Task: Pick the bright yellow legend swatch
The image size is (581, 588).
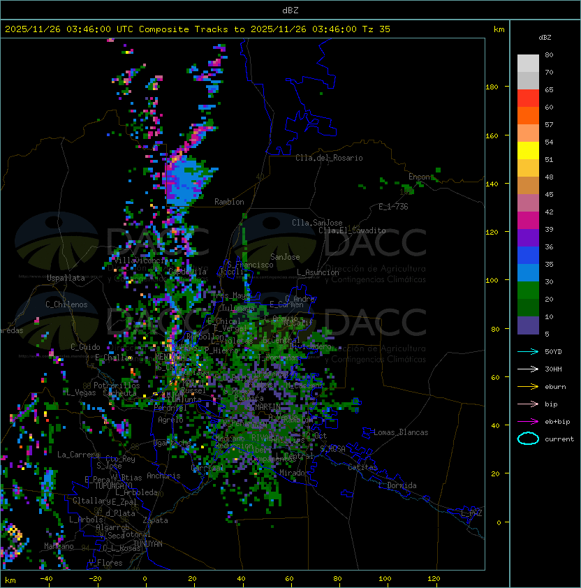Action: [528, 151]
